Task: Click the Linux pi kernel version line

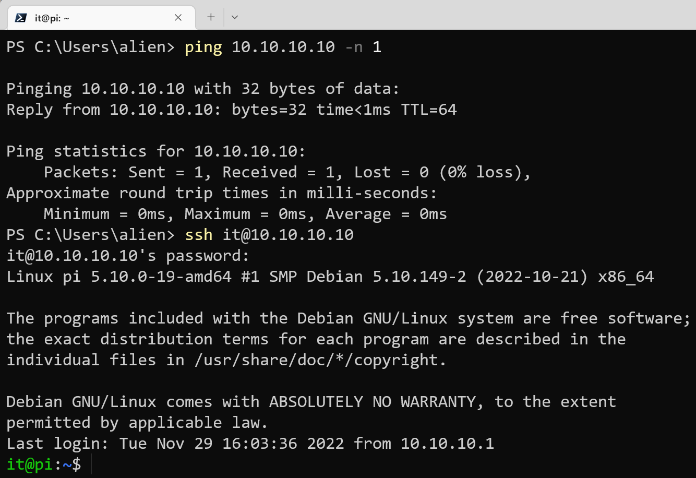Action: [330, 277]
